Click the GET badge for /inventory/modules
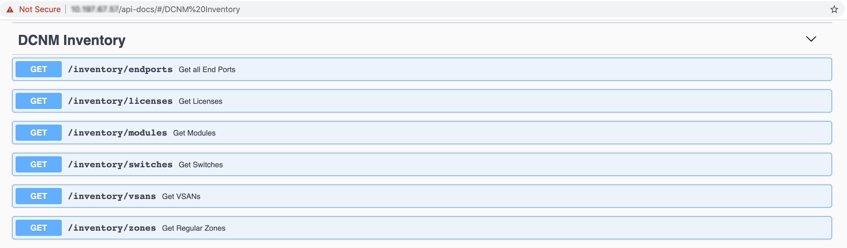The width and height of the screenshot is (847, 248). pyautogui.click(x=38, y=132)
